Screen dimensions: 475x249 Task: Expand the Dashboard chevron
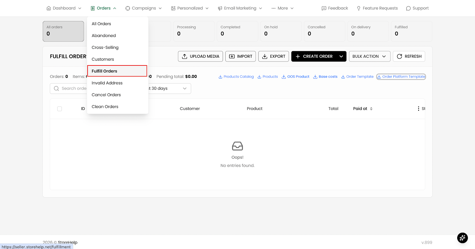tap(80, 8)
